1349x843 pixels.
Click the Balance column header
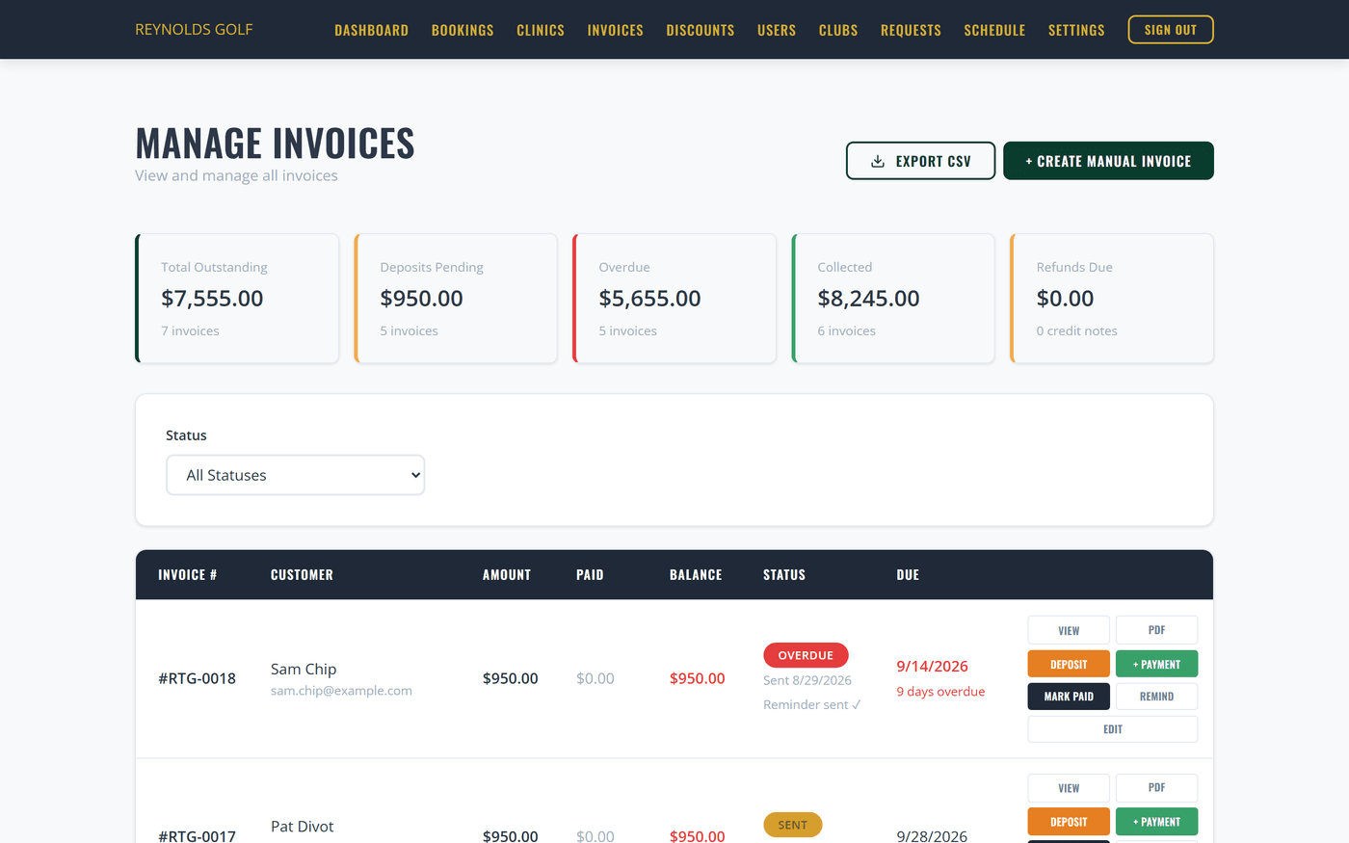(x=696, y=575)
